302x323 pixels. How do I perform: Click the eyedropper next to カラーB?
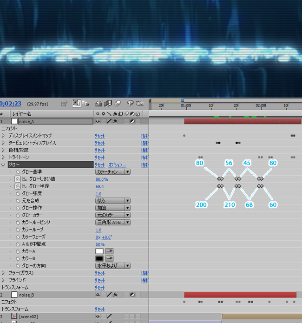(111, 258)
